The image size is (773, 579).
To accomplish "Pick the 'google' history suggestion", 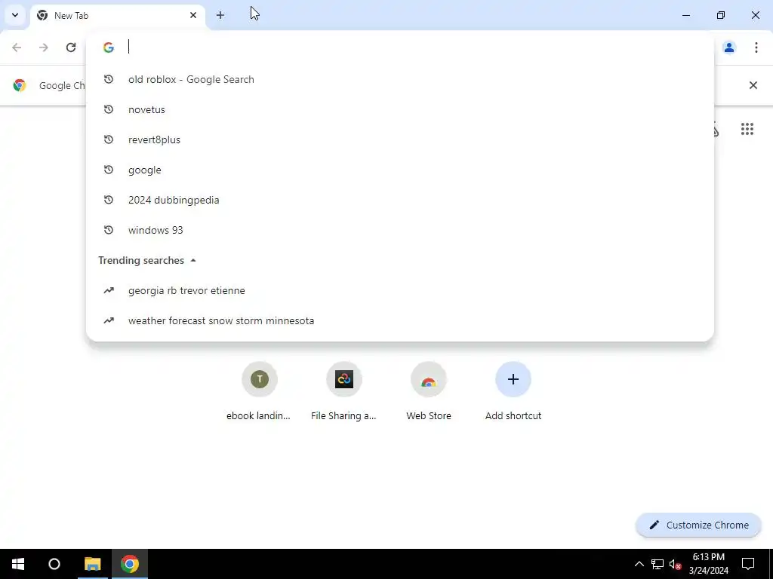I will 400,170.
